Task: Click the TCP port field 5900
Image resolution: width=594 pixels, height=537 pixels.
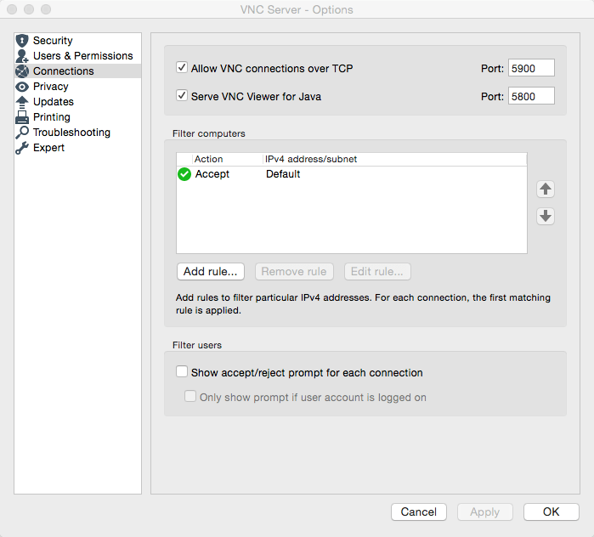Action: coord(531,68)
